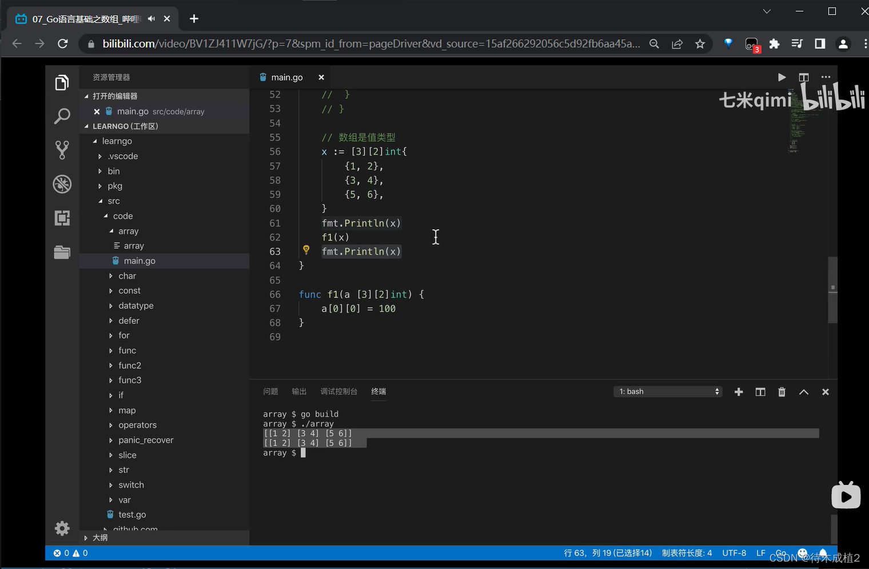Go back in the browser

(x=17, y=43)
